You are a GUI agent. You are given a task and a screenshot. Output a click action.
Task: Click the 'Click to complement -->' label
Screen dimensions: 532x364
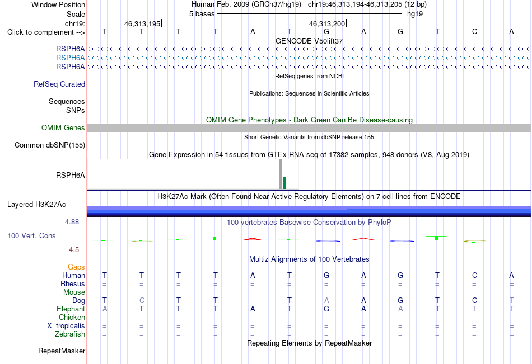[46, 32]
